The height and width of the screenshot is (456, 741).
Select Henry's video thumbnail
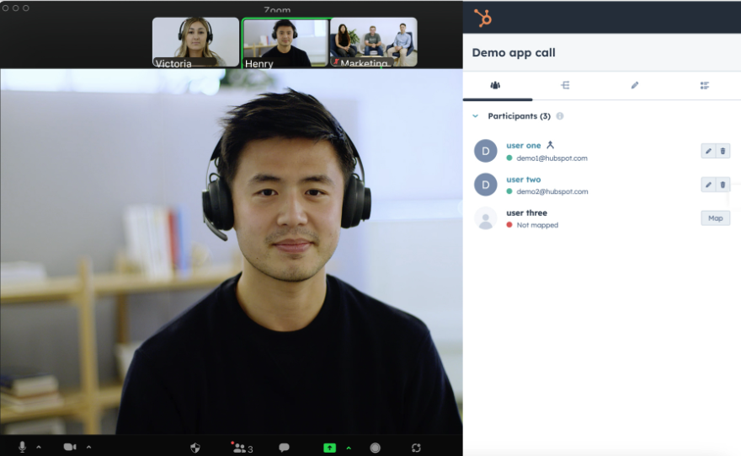coord(285,43)
